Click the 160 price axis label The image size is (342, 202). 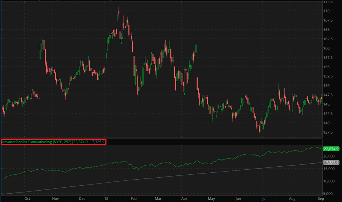[326, 48]
